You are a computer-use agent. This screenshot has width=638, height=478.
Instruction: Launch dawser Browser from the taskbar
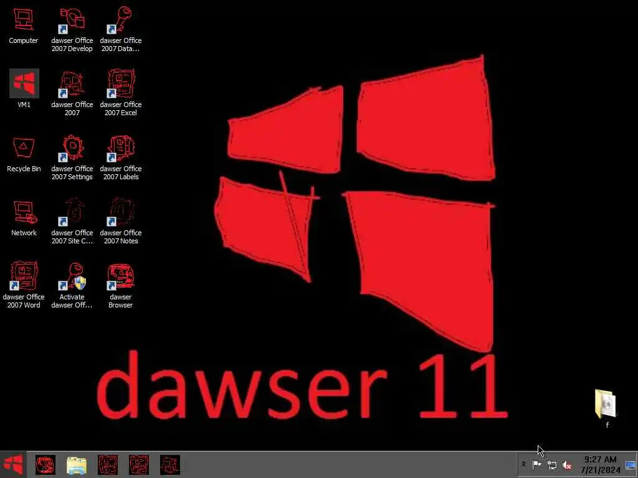point(45,465)
